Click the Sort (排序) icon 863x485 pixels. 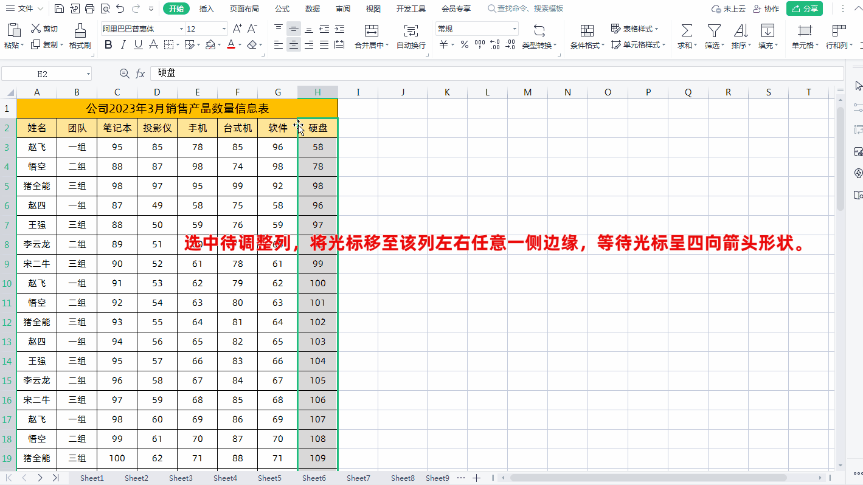[x=741, y=31]
